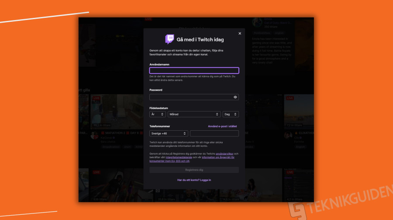The image size is (393, 220).
Task: Click the Registrera dig button
Action: click(194, 170)
